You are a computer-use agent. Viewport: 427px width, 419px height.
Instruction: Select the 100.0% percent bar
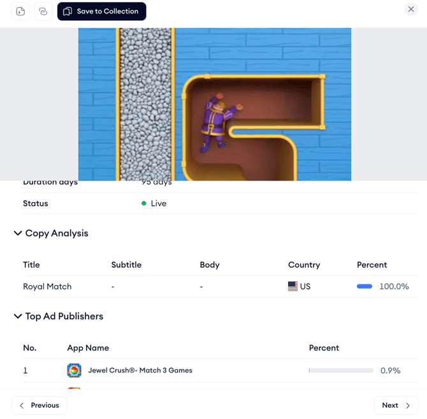[365, 286]
